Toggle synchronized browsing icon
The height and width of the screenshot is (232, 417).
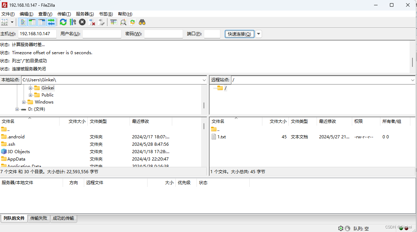point(132,22)
